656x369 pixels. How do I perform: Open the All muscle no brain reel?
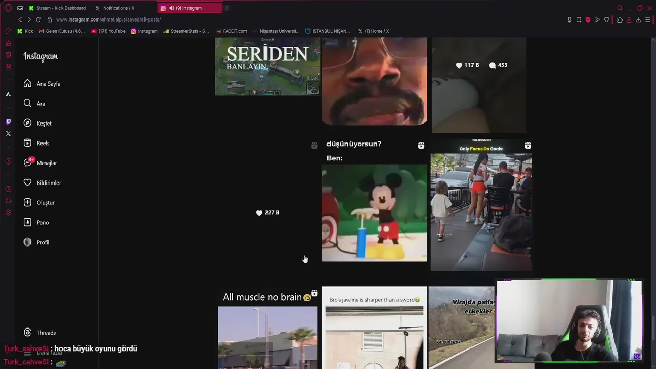click(268, 328)
